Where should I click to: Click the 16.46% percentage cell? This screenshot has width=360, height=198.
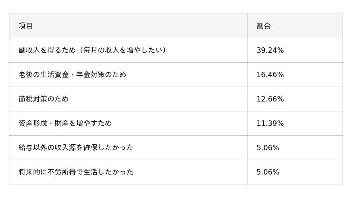pyautogui.click(x=270, y=75)
